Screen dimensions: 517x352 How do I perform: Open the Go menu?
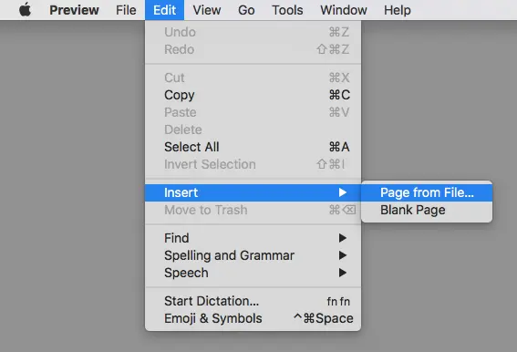[246, 10]
